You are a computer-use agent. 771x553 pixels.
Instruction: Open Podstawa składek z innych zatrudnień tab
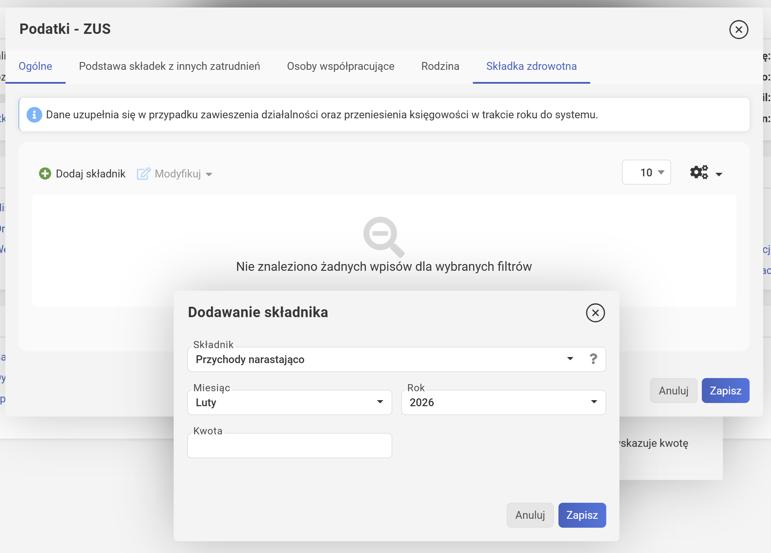coord(169,66)
